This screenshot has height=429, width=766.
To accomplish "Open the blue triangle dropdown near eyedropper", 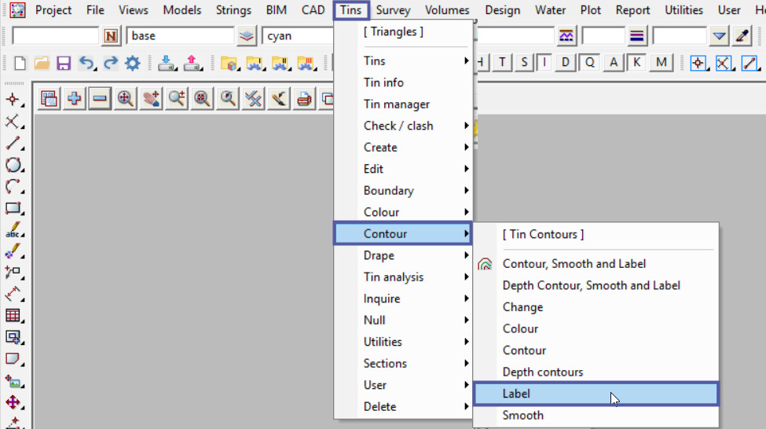I will (719, 36).
